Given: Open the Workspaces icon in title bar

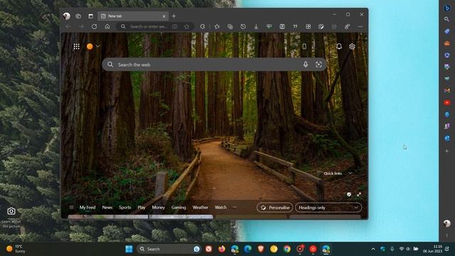Looking at the screenshot, I should (78, 16).
